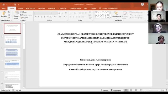This screenshot has width=168, height=94.
Task: Select the star shape in shapes gallery
Action: point(108,17)
